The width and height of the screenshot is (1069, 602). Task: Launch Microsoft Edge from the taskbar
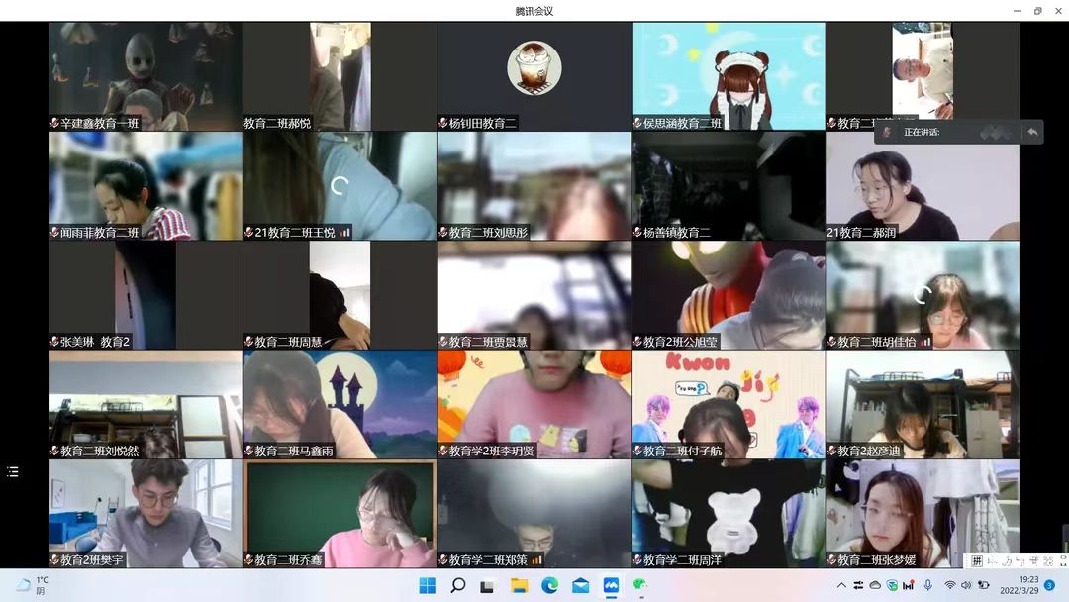coord(549,585)
